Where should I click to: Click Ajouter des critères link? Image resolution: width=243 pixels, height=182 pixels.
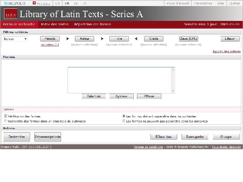click(226, 51)
